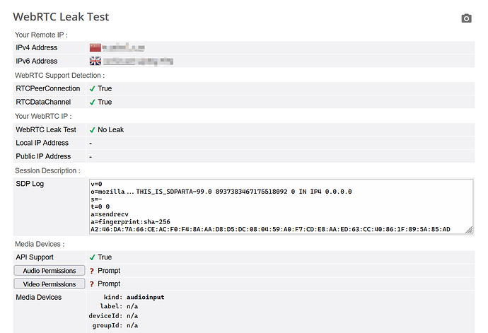The image size is (488, 333).
Task: Click the 'audioinput' kind value
Action: (146, 297)
